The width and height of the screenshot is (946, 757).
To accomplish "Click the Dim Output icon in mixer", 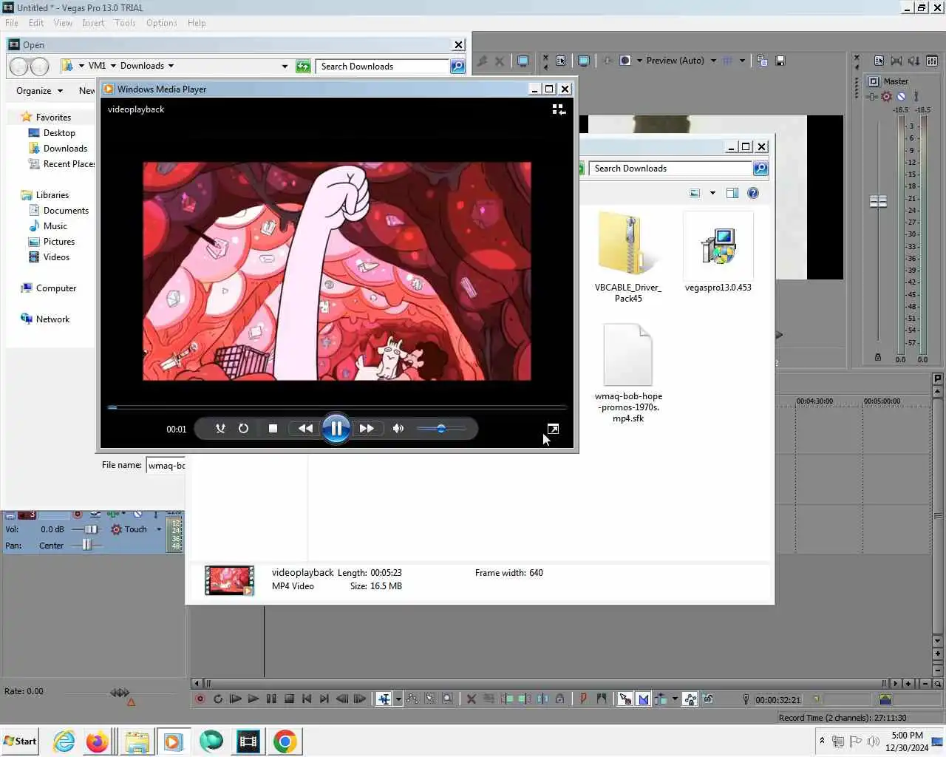I will pyautogui.click(x=914, y=61).
